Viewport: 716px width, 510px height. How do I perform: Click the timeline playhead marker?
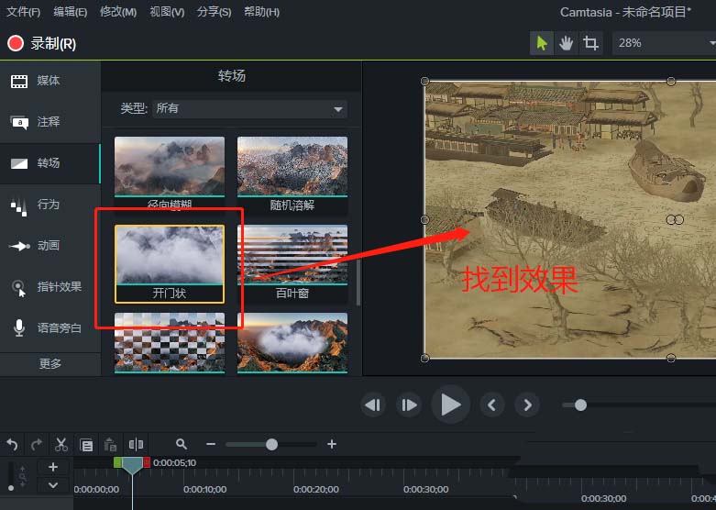coord(132,466)
